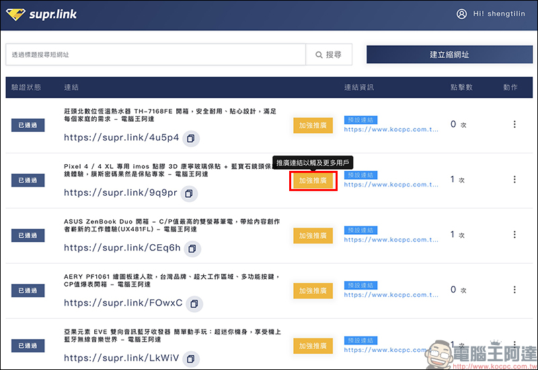The height and width of the screenshot is (370, 538).
Task: Click the 預設連結 tag in the 4u5p4 row
Action: tap(360, 120)
